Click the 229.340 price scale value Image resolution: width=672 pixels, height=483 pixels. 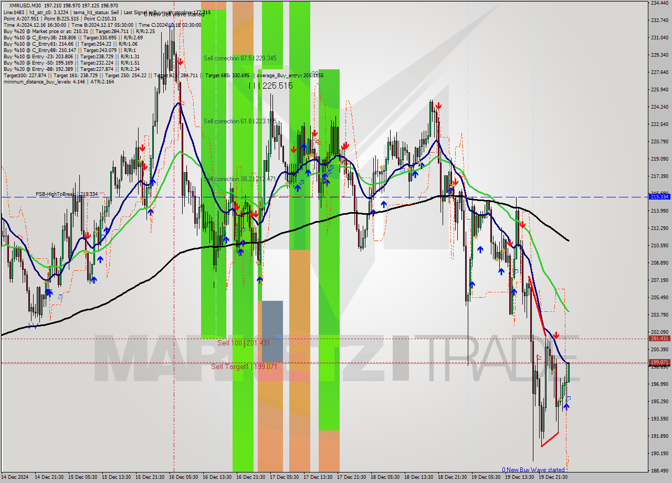tap(659, 55)
